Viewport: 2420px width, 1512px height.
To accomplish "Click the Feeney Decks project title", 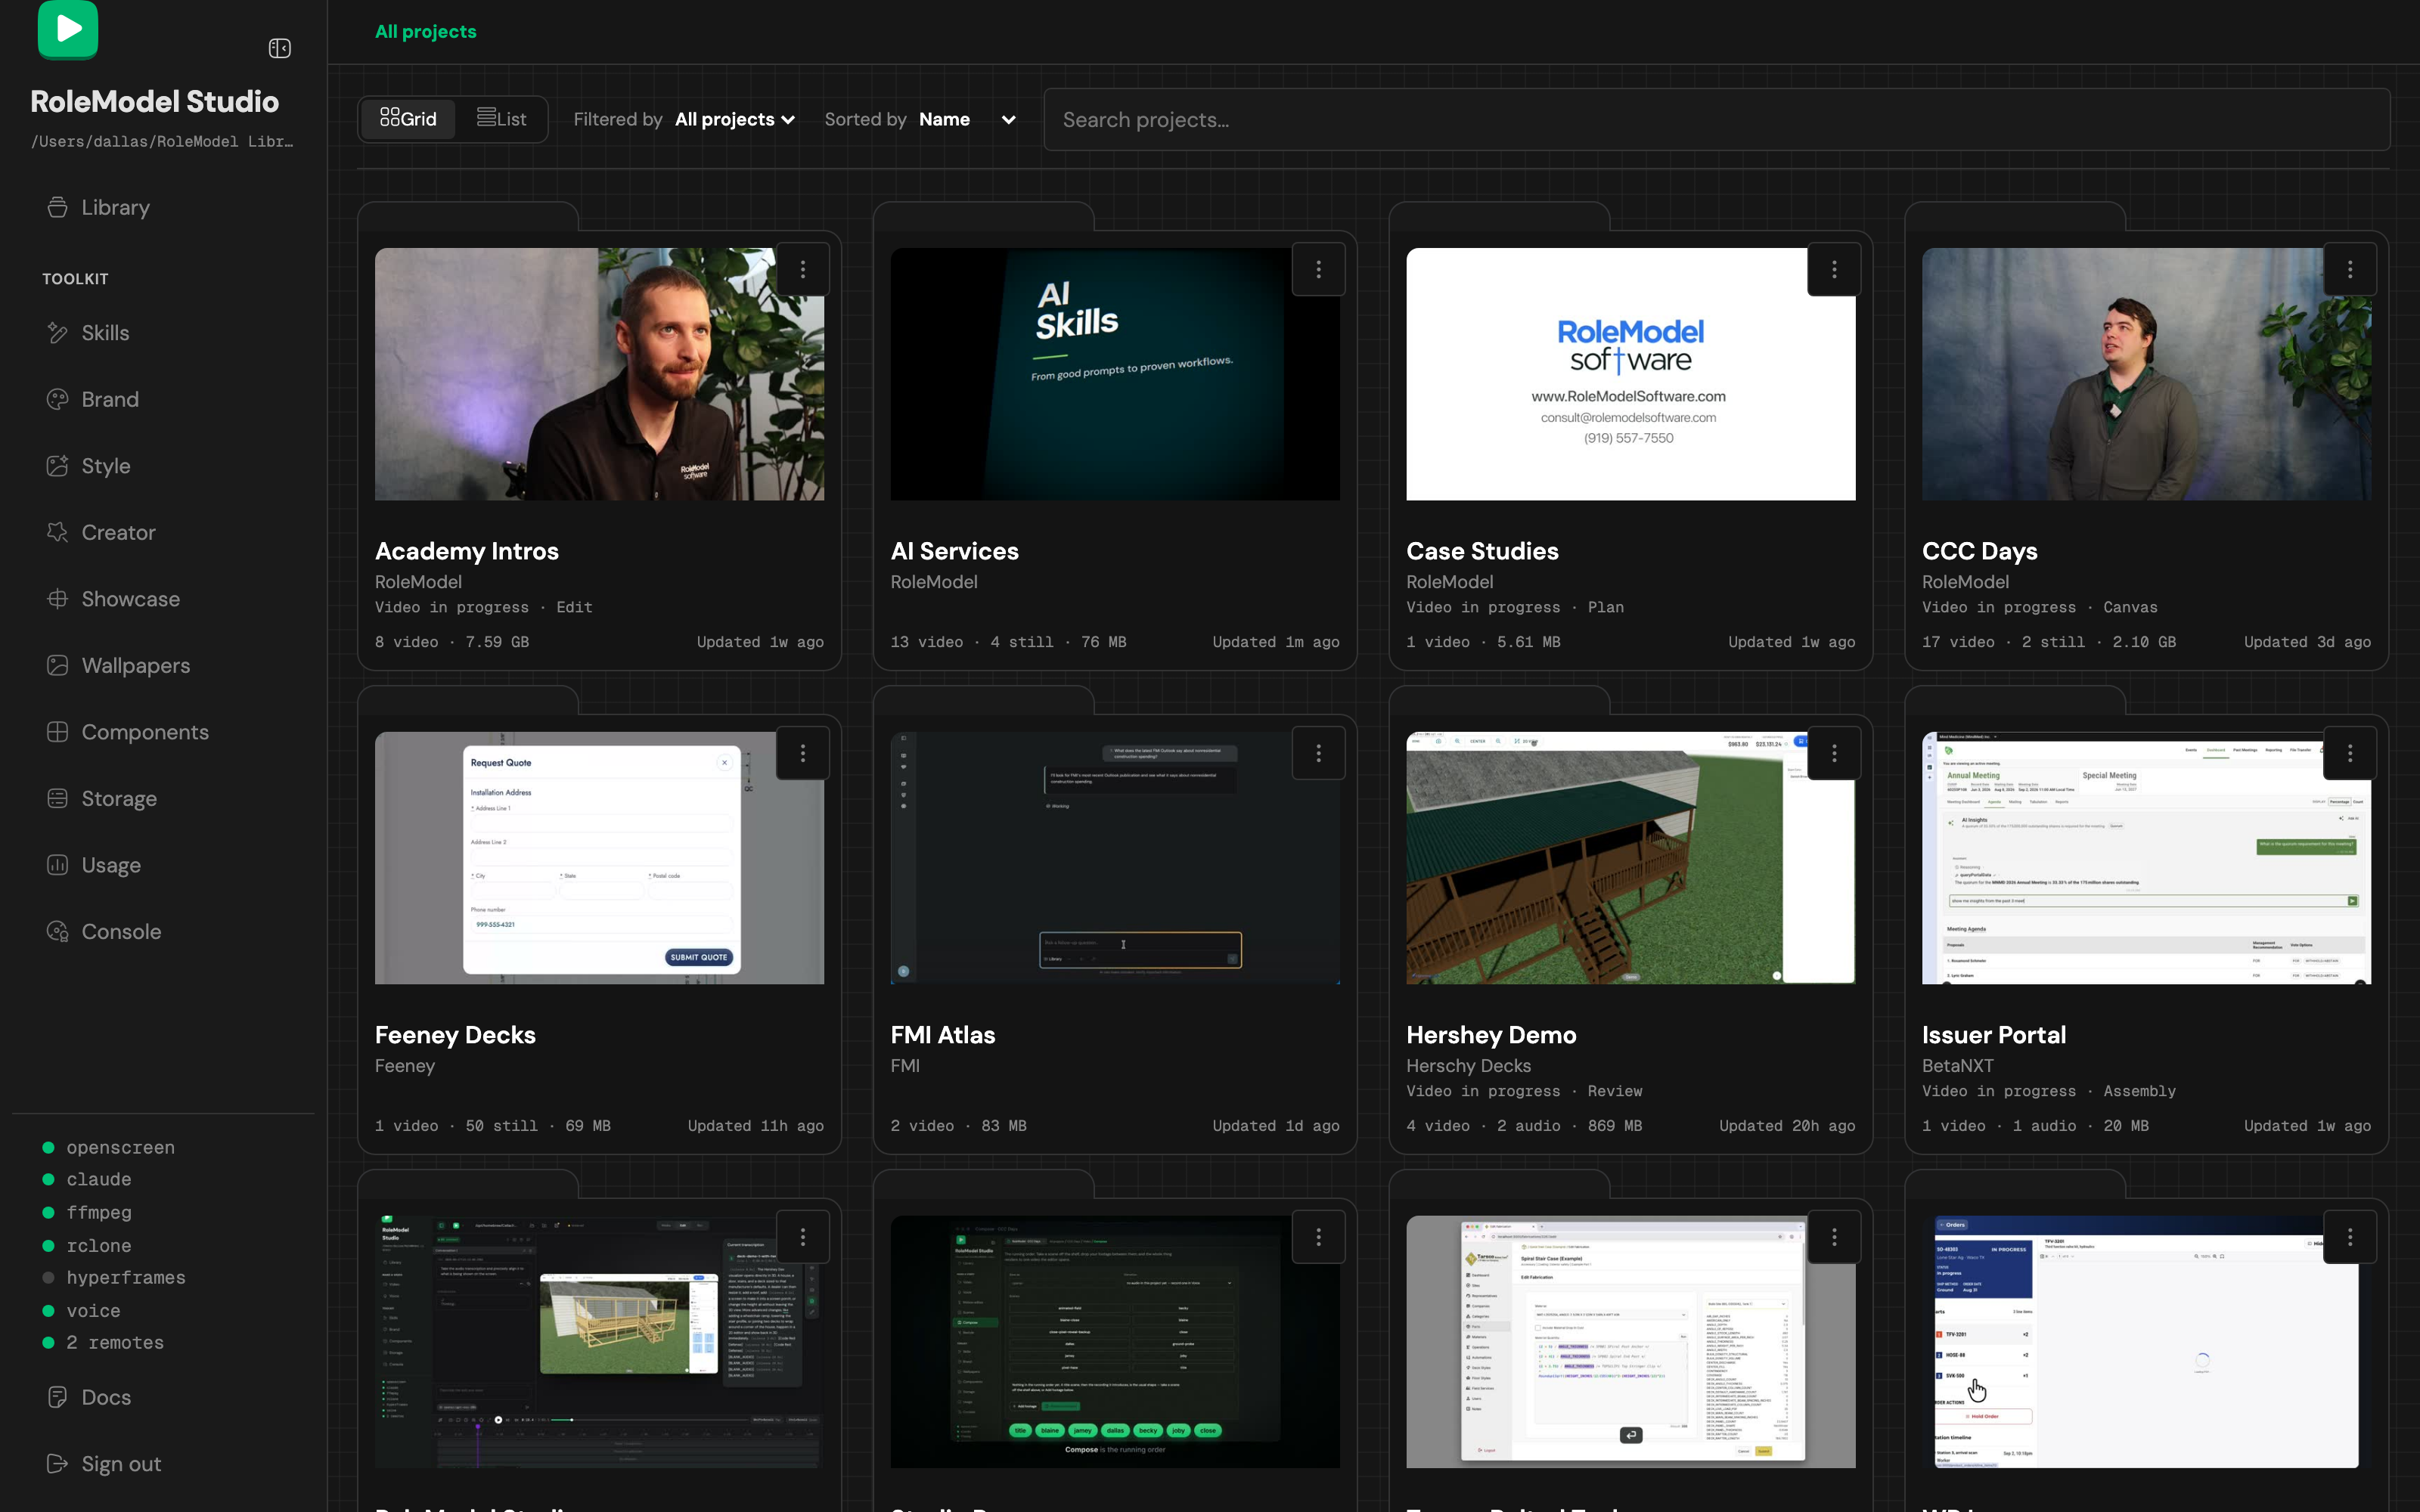I will click(x=455, y=1035).
